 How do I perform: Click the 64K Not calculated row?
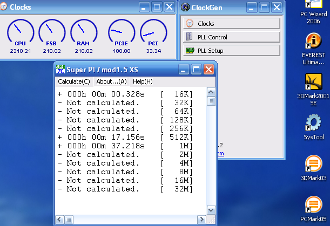[125, 111]
